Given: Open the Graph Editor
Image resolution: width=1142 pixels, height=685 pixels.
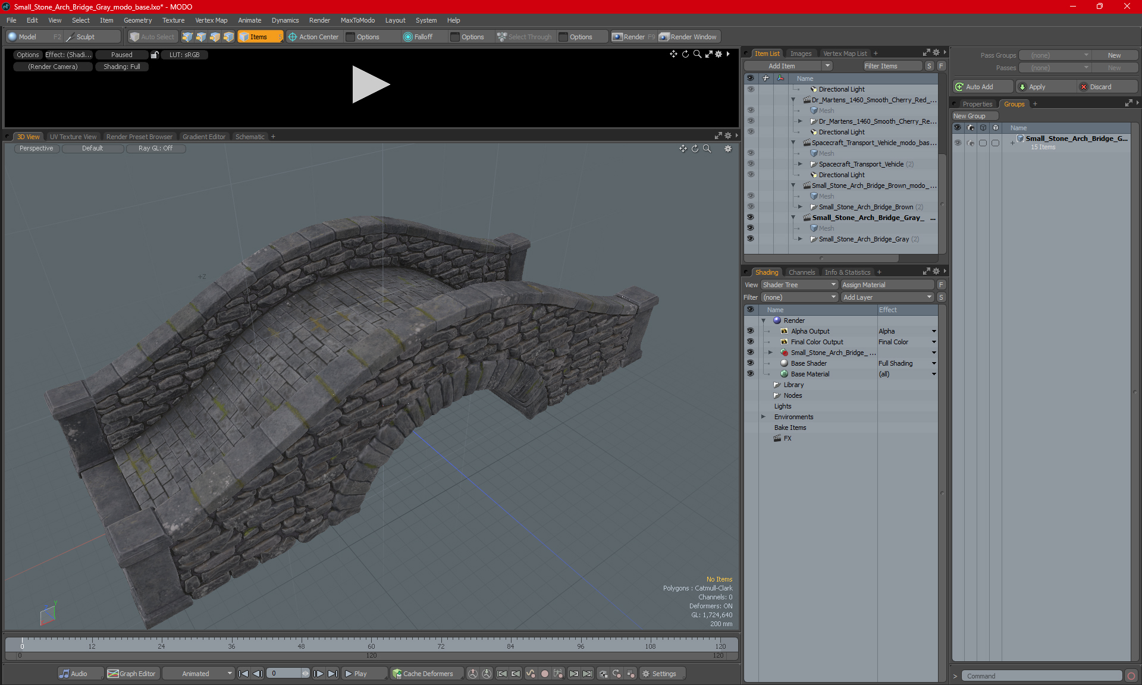Looking at the screenshot, I should click(132, 674).
